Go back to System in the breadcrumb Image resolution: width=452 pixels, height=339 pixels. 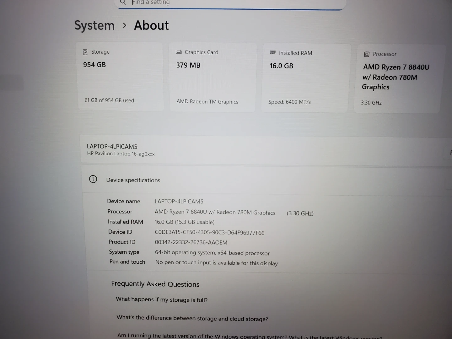coord(94,25)
